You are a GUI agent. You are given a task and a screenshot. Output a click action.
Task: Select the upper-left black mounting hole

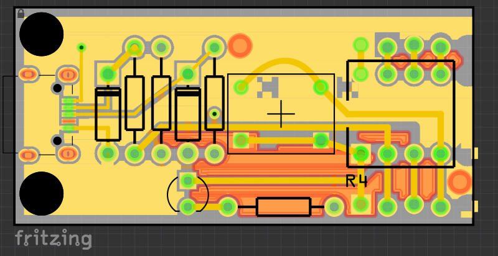pos(42,34)
